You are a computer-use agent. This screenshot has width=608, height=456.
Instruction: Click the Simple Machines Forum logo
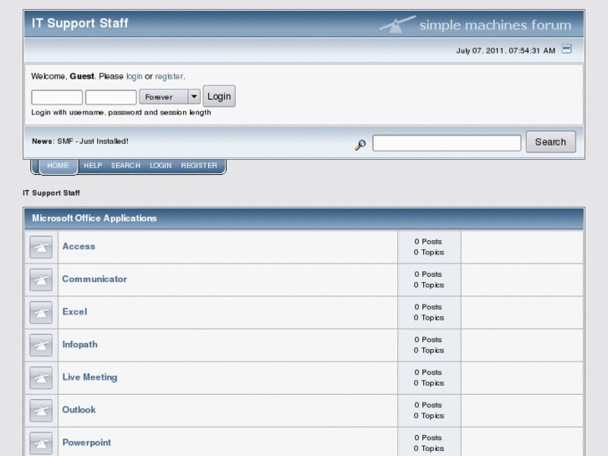[x=475, y=24]
